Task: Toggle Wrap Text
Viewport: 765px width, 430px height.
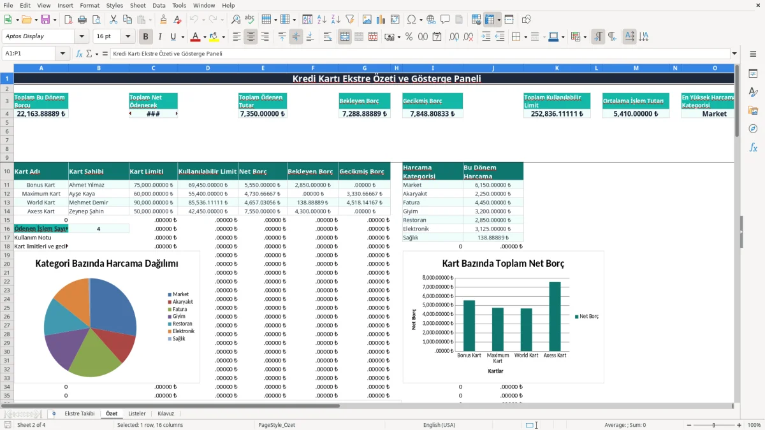Action: pyautogui.click(x=328, y=37)
